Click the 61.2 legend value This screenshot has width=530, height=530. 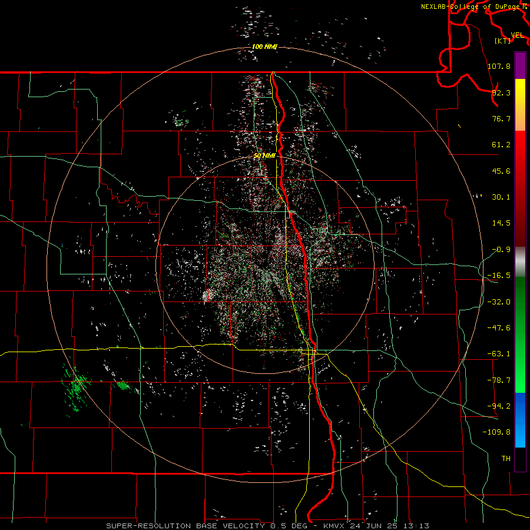[501, 145]
